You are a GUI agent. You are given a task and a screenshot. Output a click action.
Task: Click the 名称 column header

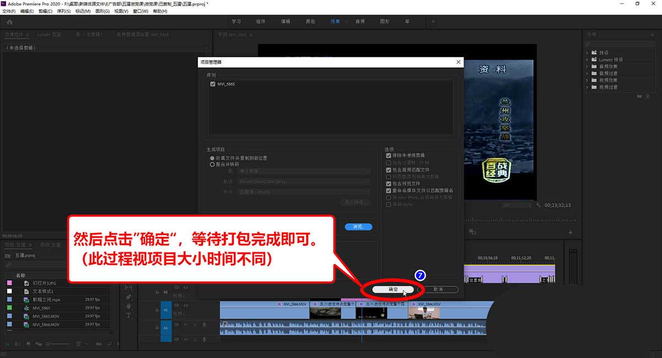coord(21,275)
